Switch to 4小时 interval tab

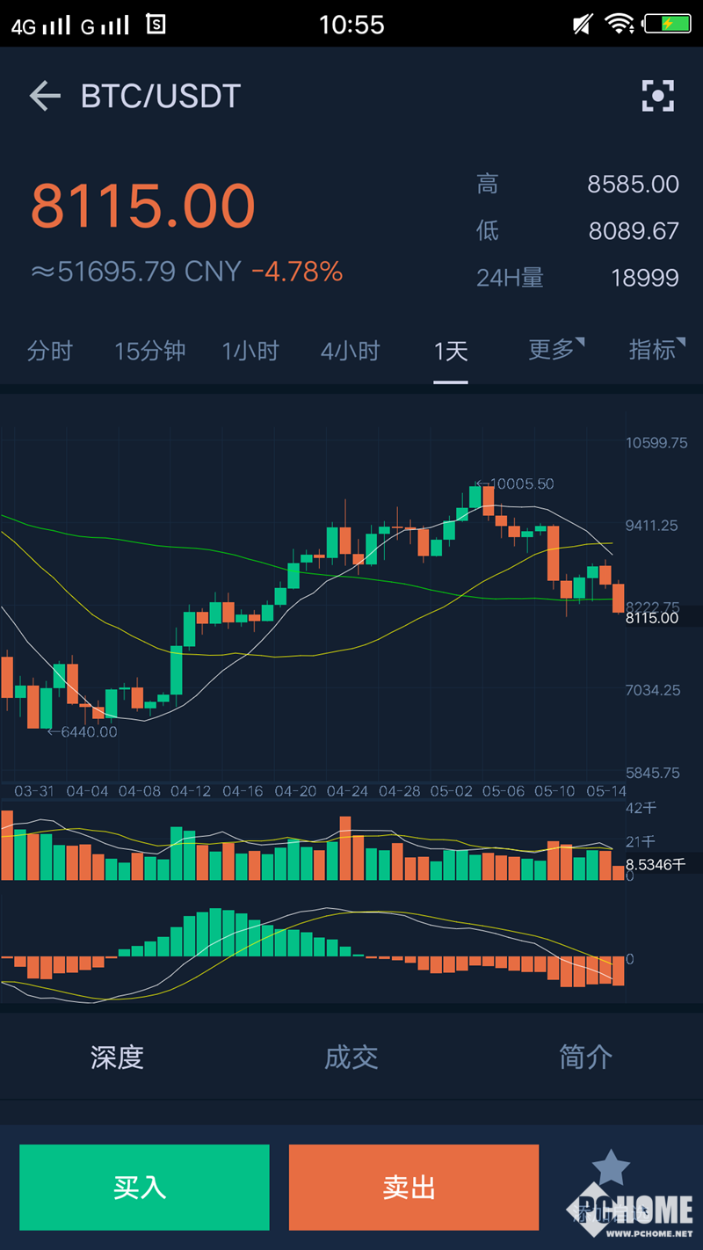click(x=351, y=351)
